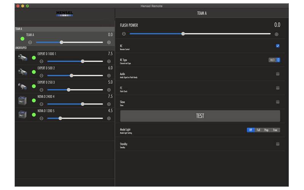This screenshot has height=190, width=304.
Task: Click minus icon for Expert D 1000 1
Action: (41, 62)
